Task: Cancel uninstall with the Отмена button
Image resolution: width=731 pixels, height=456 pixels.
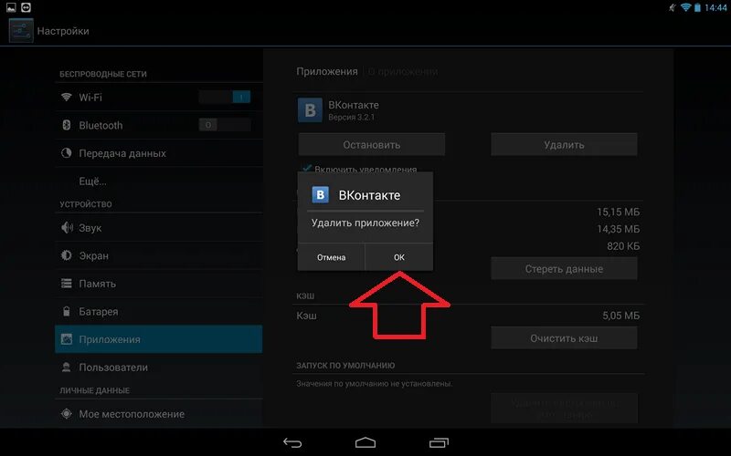Action: tap(331, 257)
